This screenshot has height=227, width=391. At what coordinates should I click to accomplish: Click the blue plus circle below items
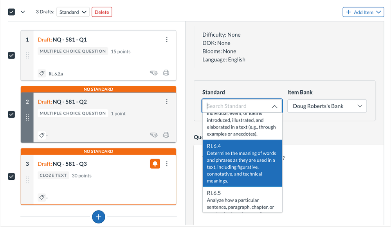[99, 217]
